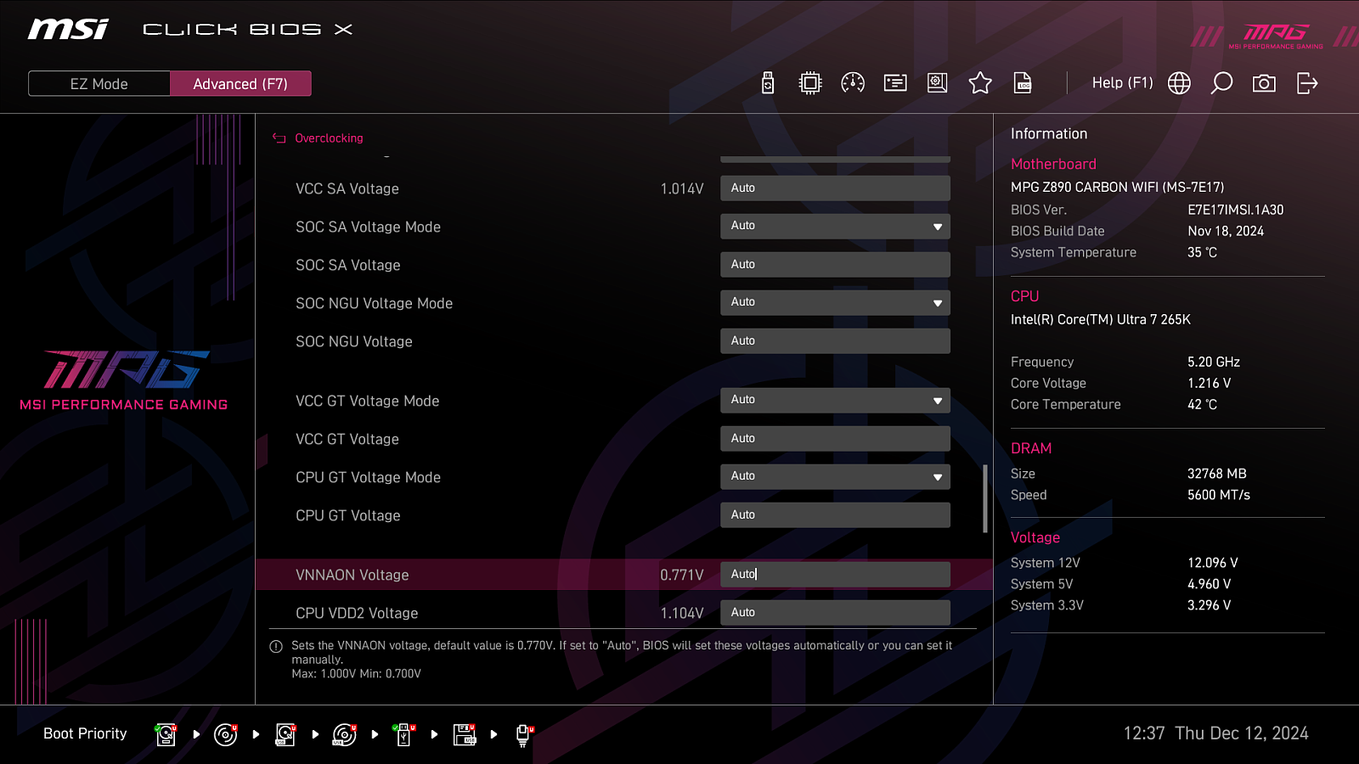Click the CPU section heading
The height and width of the screenshot is (764, 1359).
pos(1025,296)
